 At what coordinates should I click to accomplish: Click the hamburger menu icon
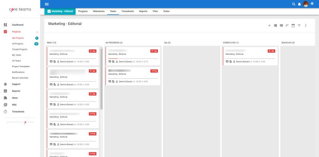coord(47,4)
